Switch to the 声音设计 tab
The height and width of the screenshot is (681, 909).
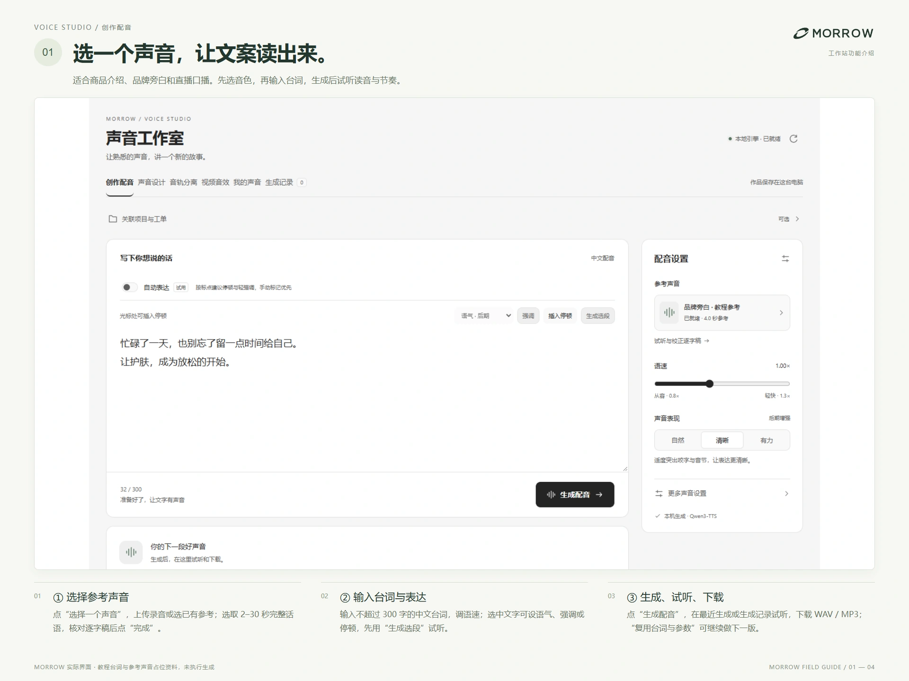pyautogui.click(x=151, y=182)
